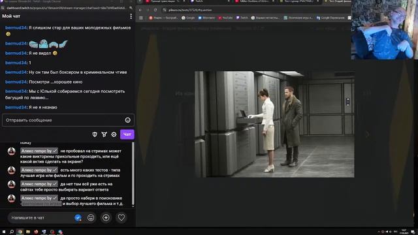Open the Yandex bookmark
Image resolution: width=418 pixels, height=235 pixels.
[163, 18]
